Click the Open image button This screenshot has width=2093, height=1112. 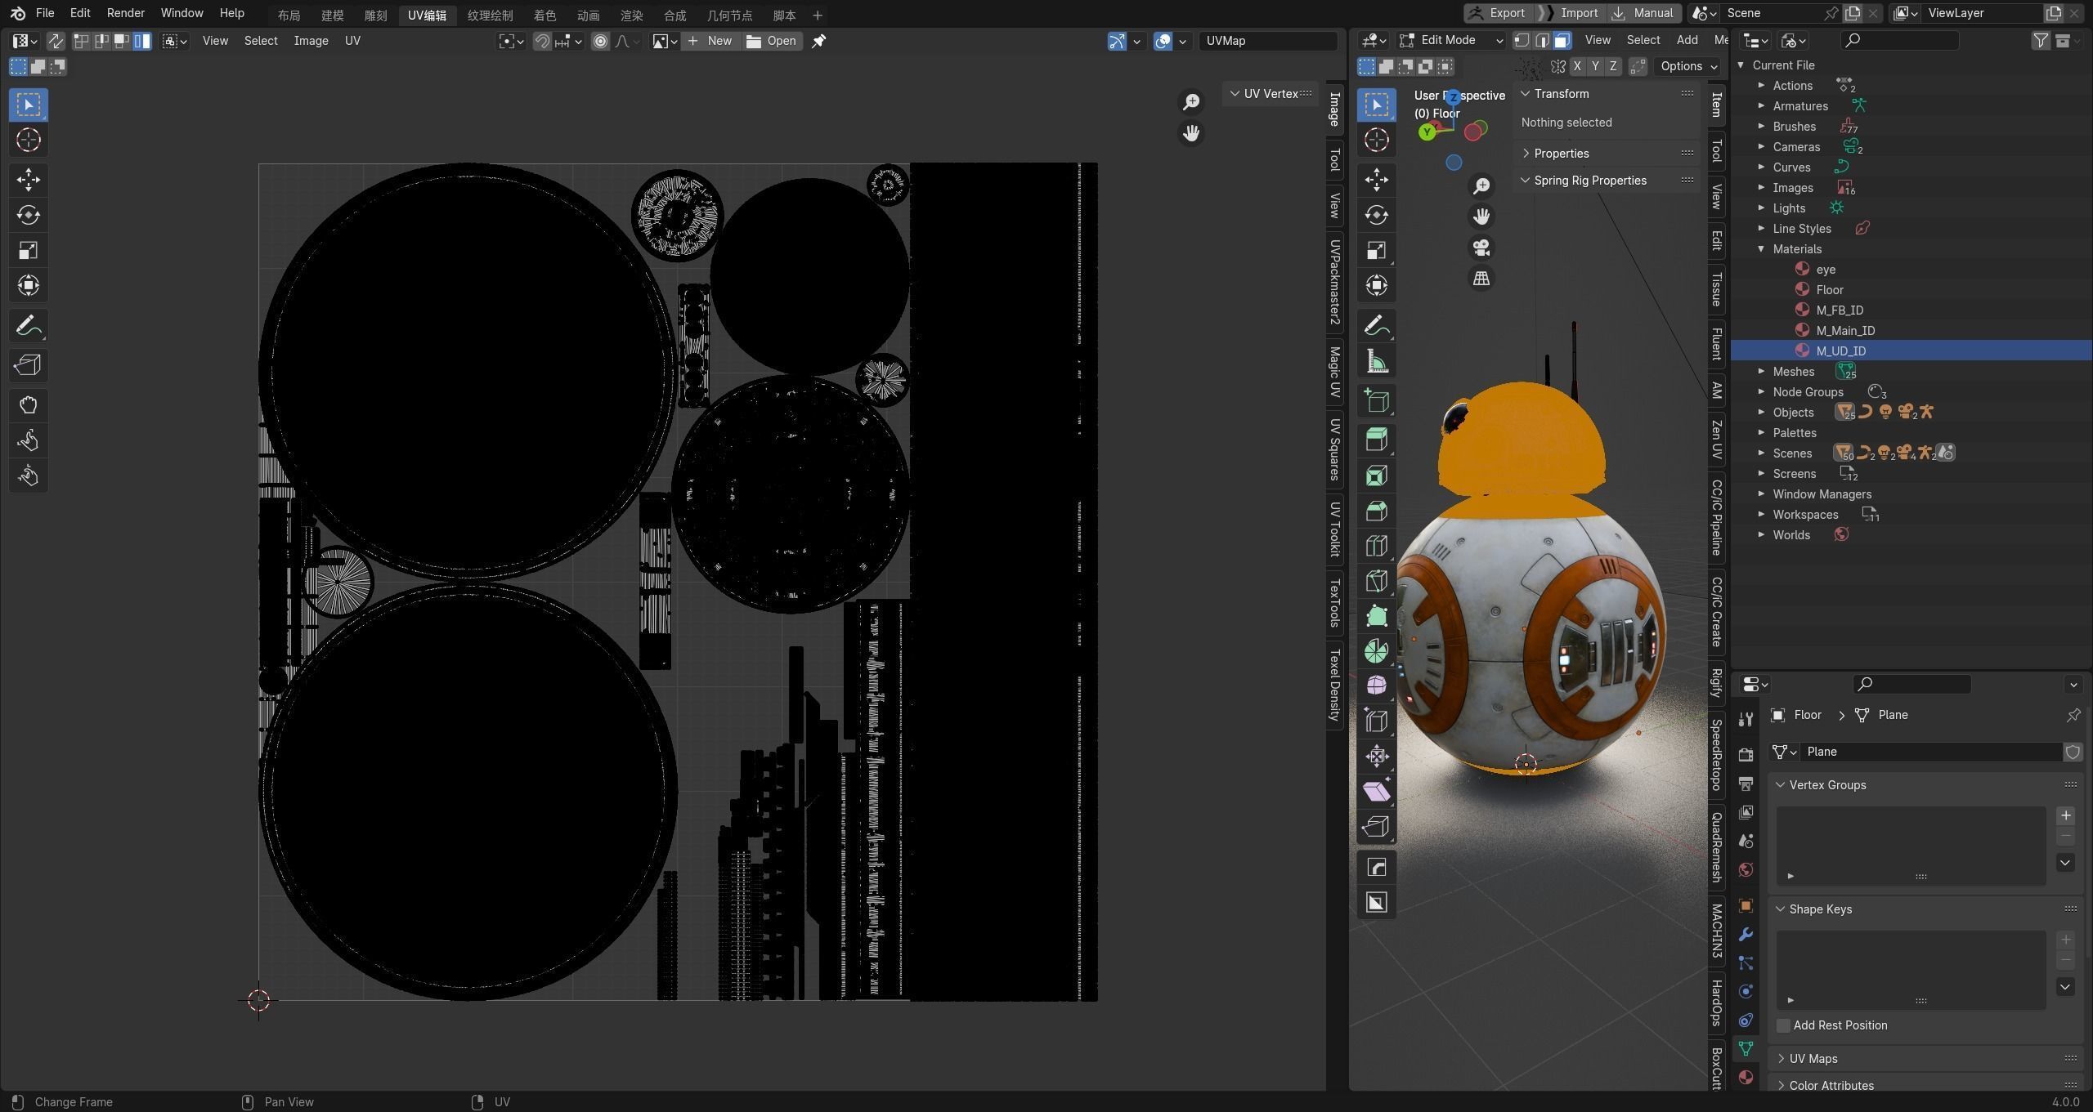tap(773, 41)
